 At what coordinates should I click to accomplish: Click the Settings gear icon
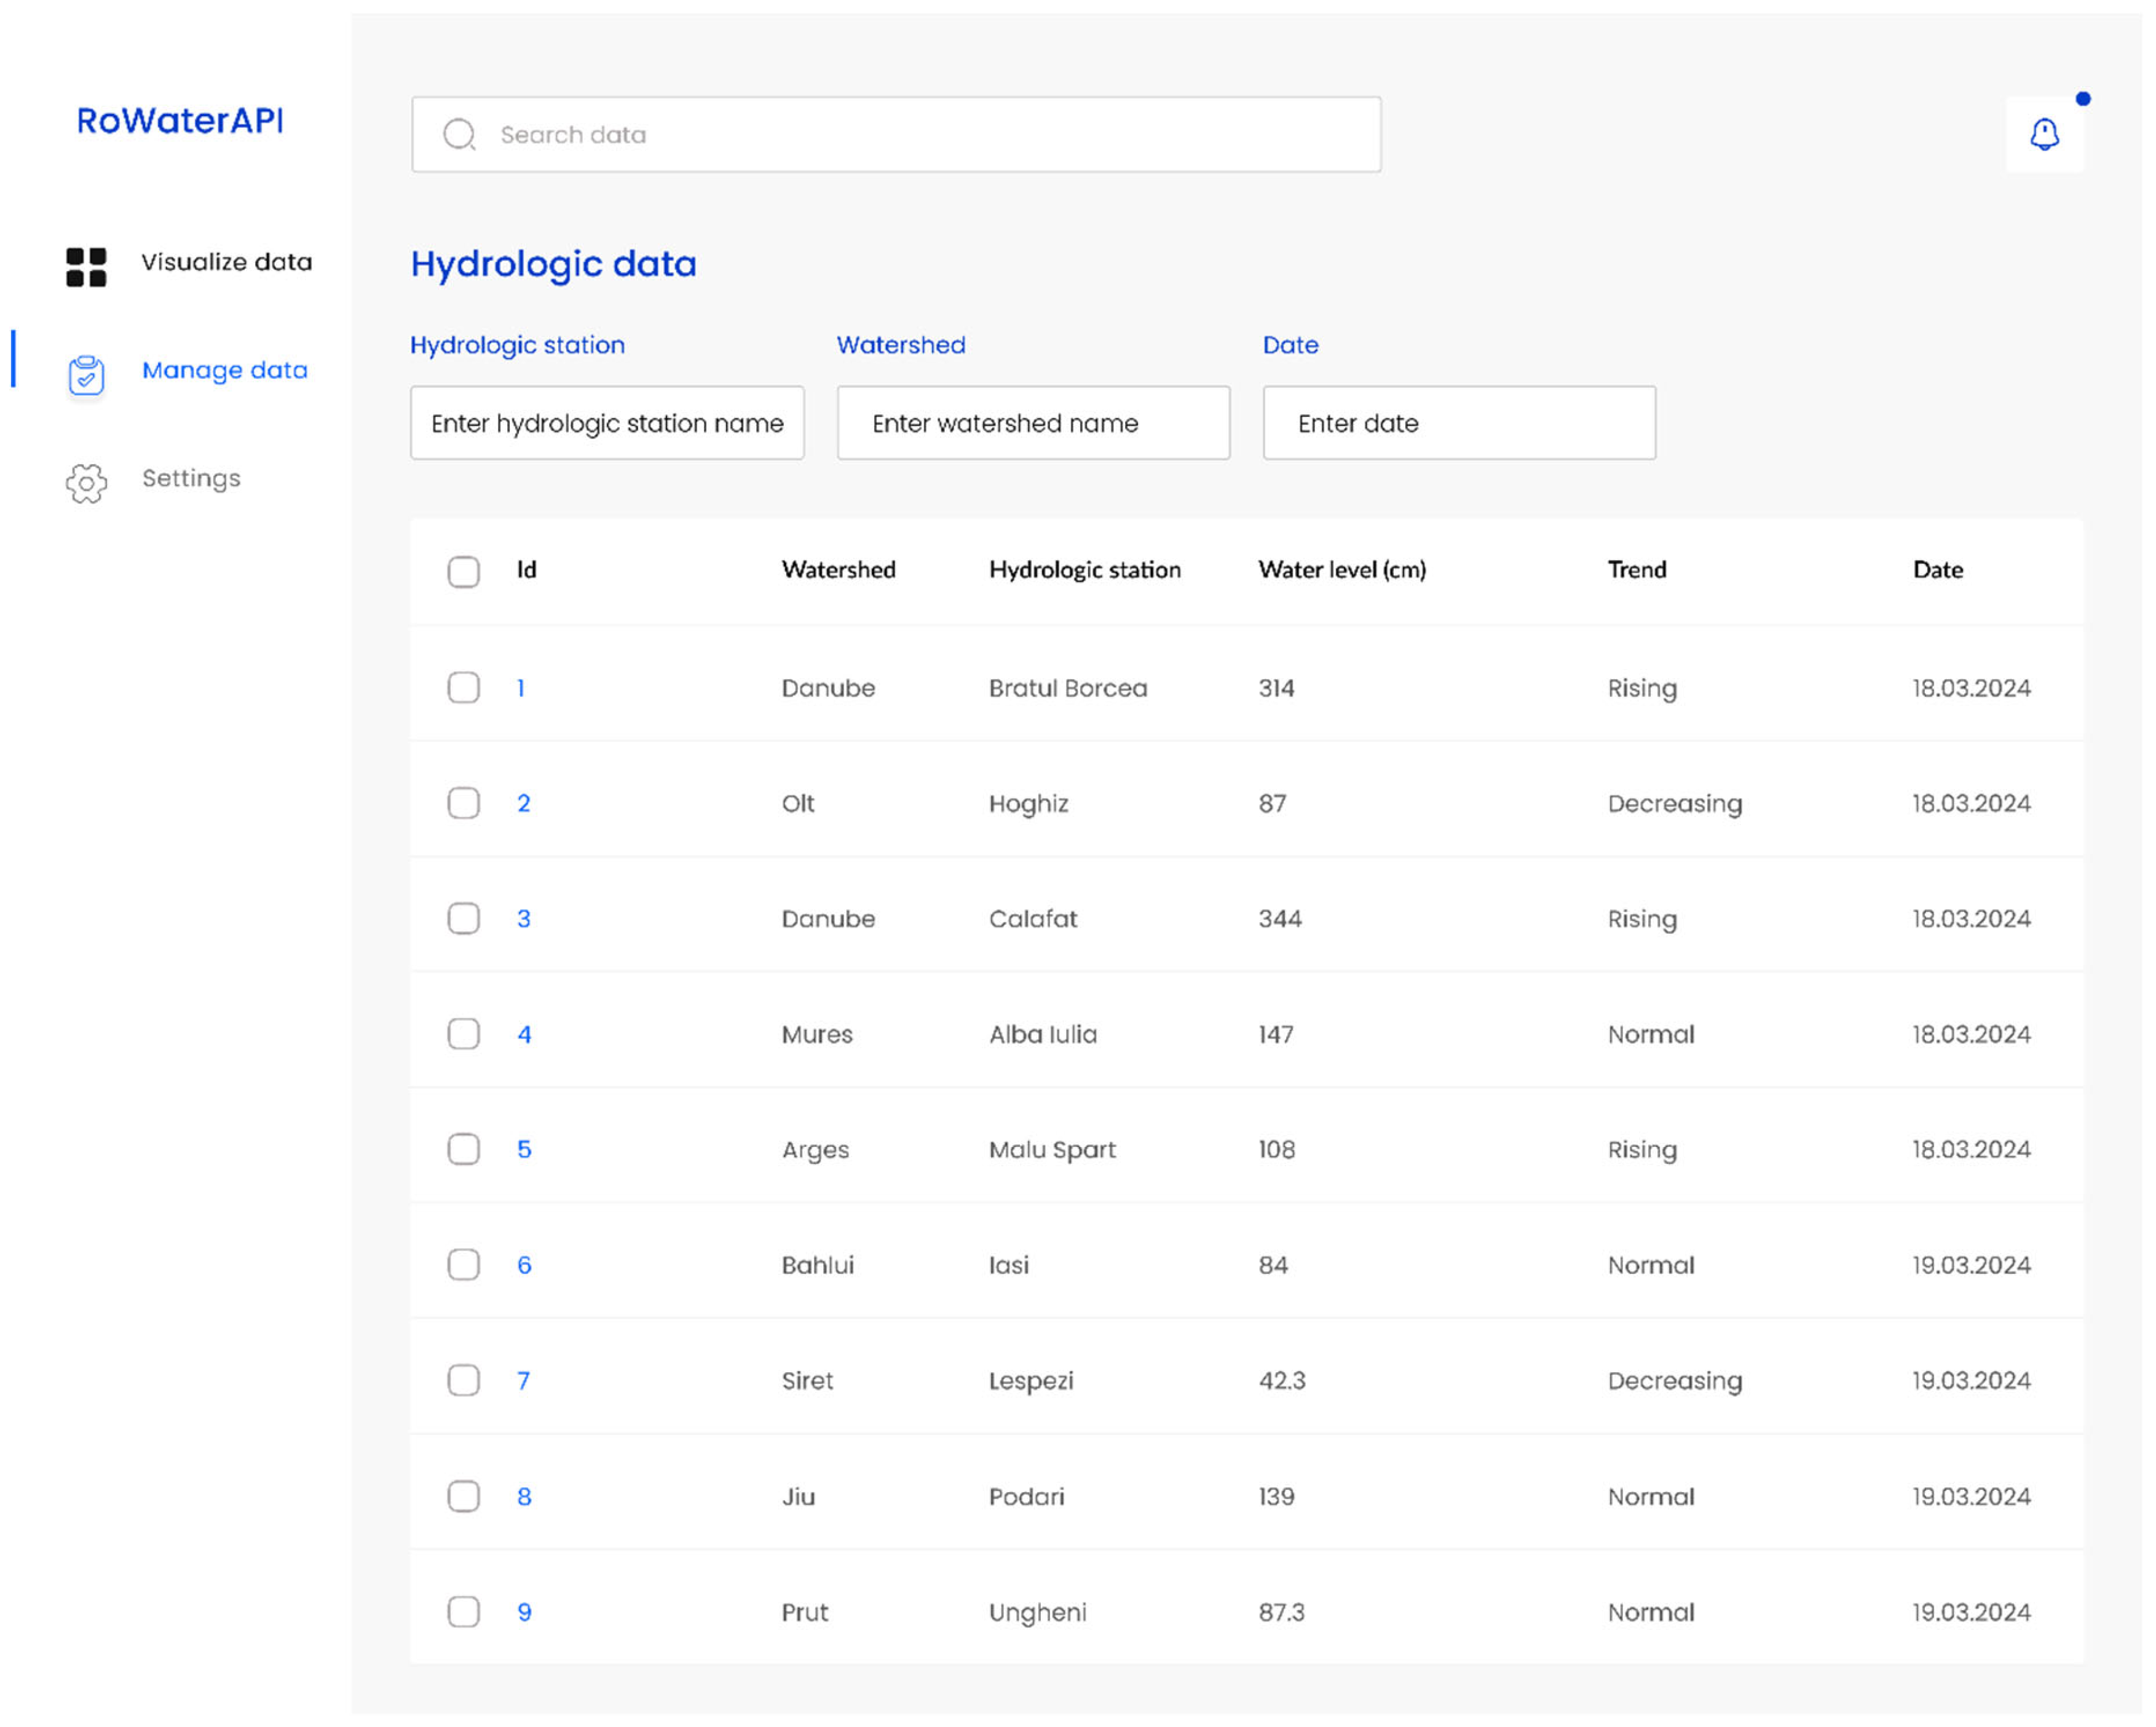[x=86, y=483]
